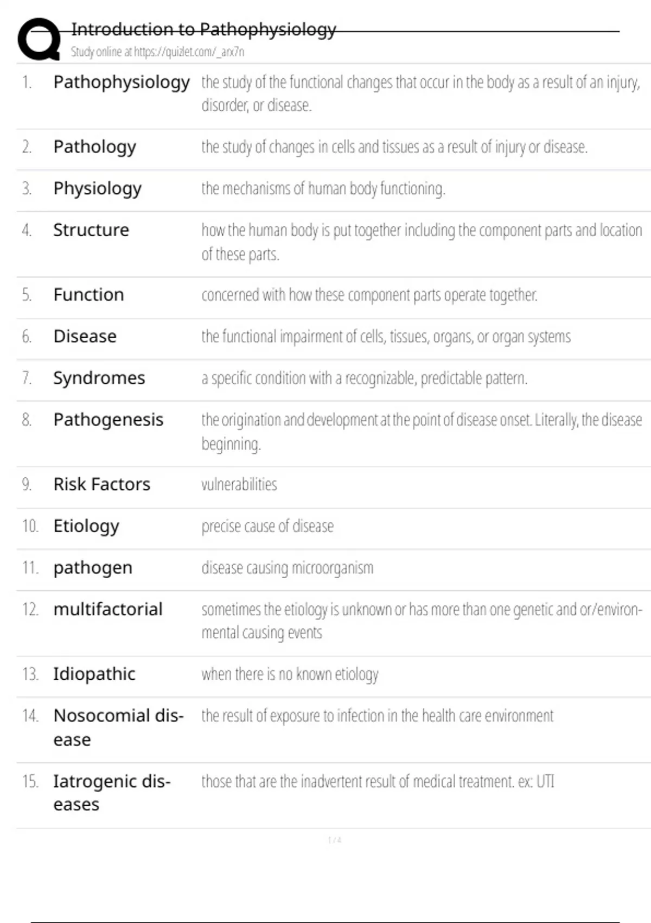Select the term Pathophysiology

coord(122,83)
